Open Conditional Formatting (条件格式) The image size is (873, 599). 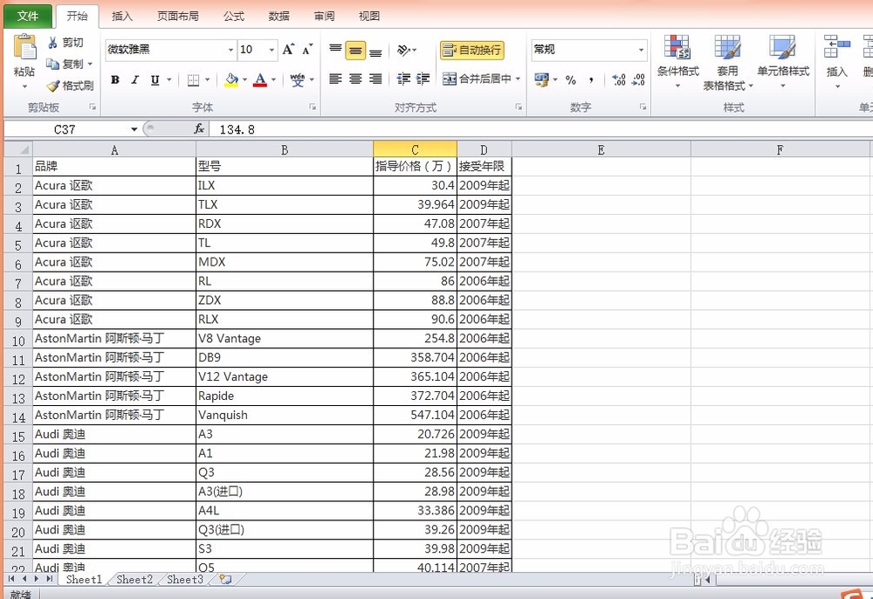pyautogui.click(x=677, y=61)
